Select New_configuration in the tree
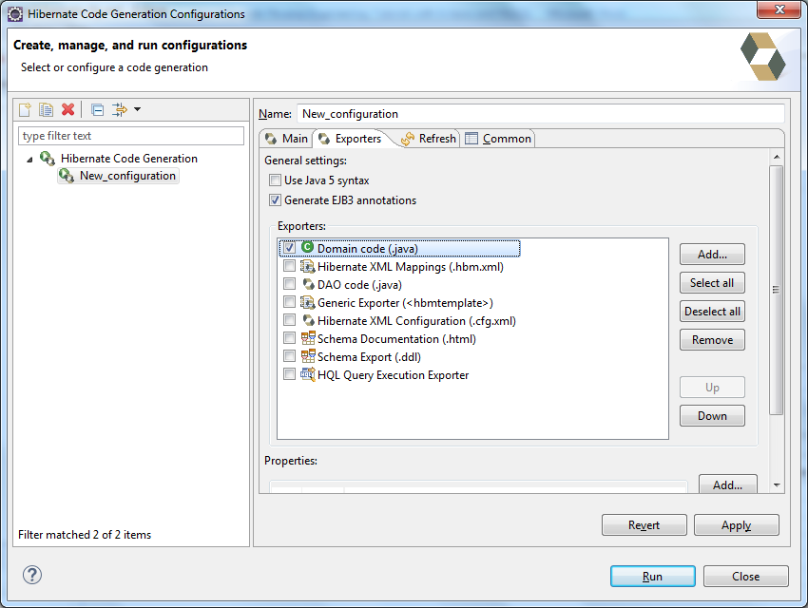This screenshot has height=608, width=808. pos(127,176)
